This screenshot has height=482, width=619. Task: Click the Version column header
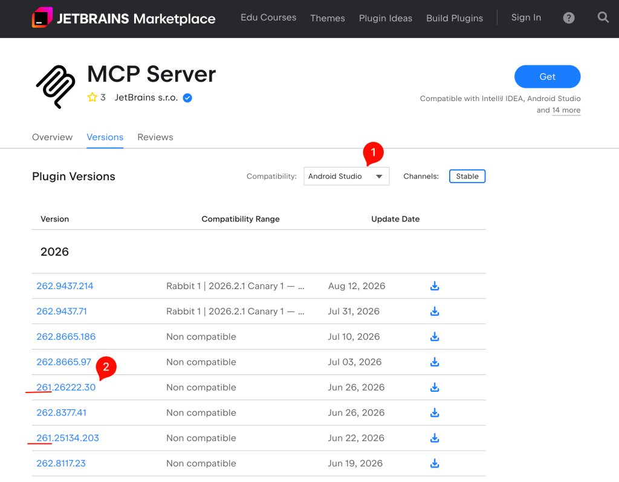(54, 219)
